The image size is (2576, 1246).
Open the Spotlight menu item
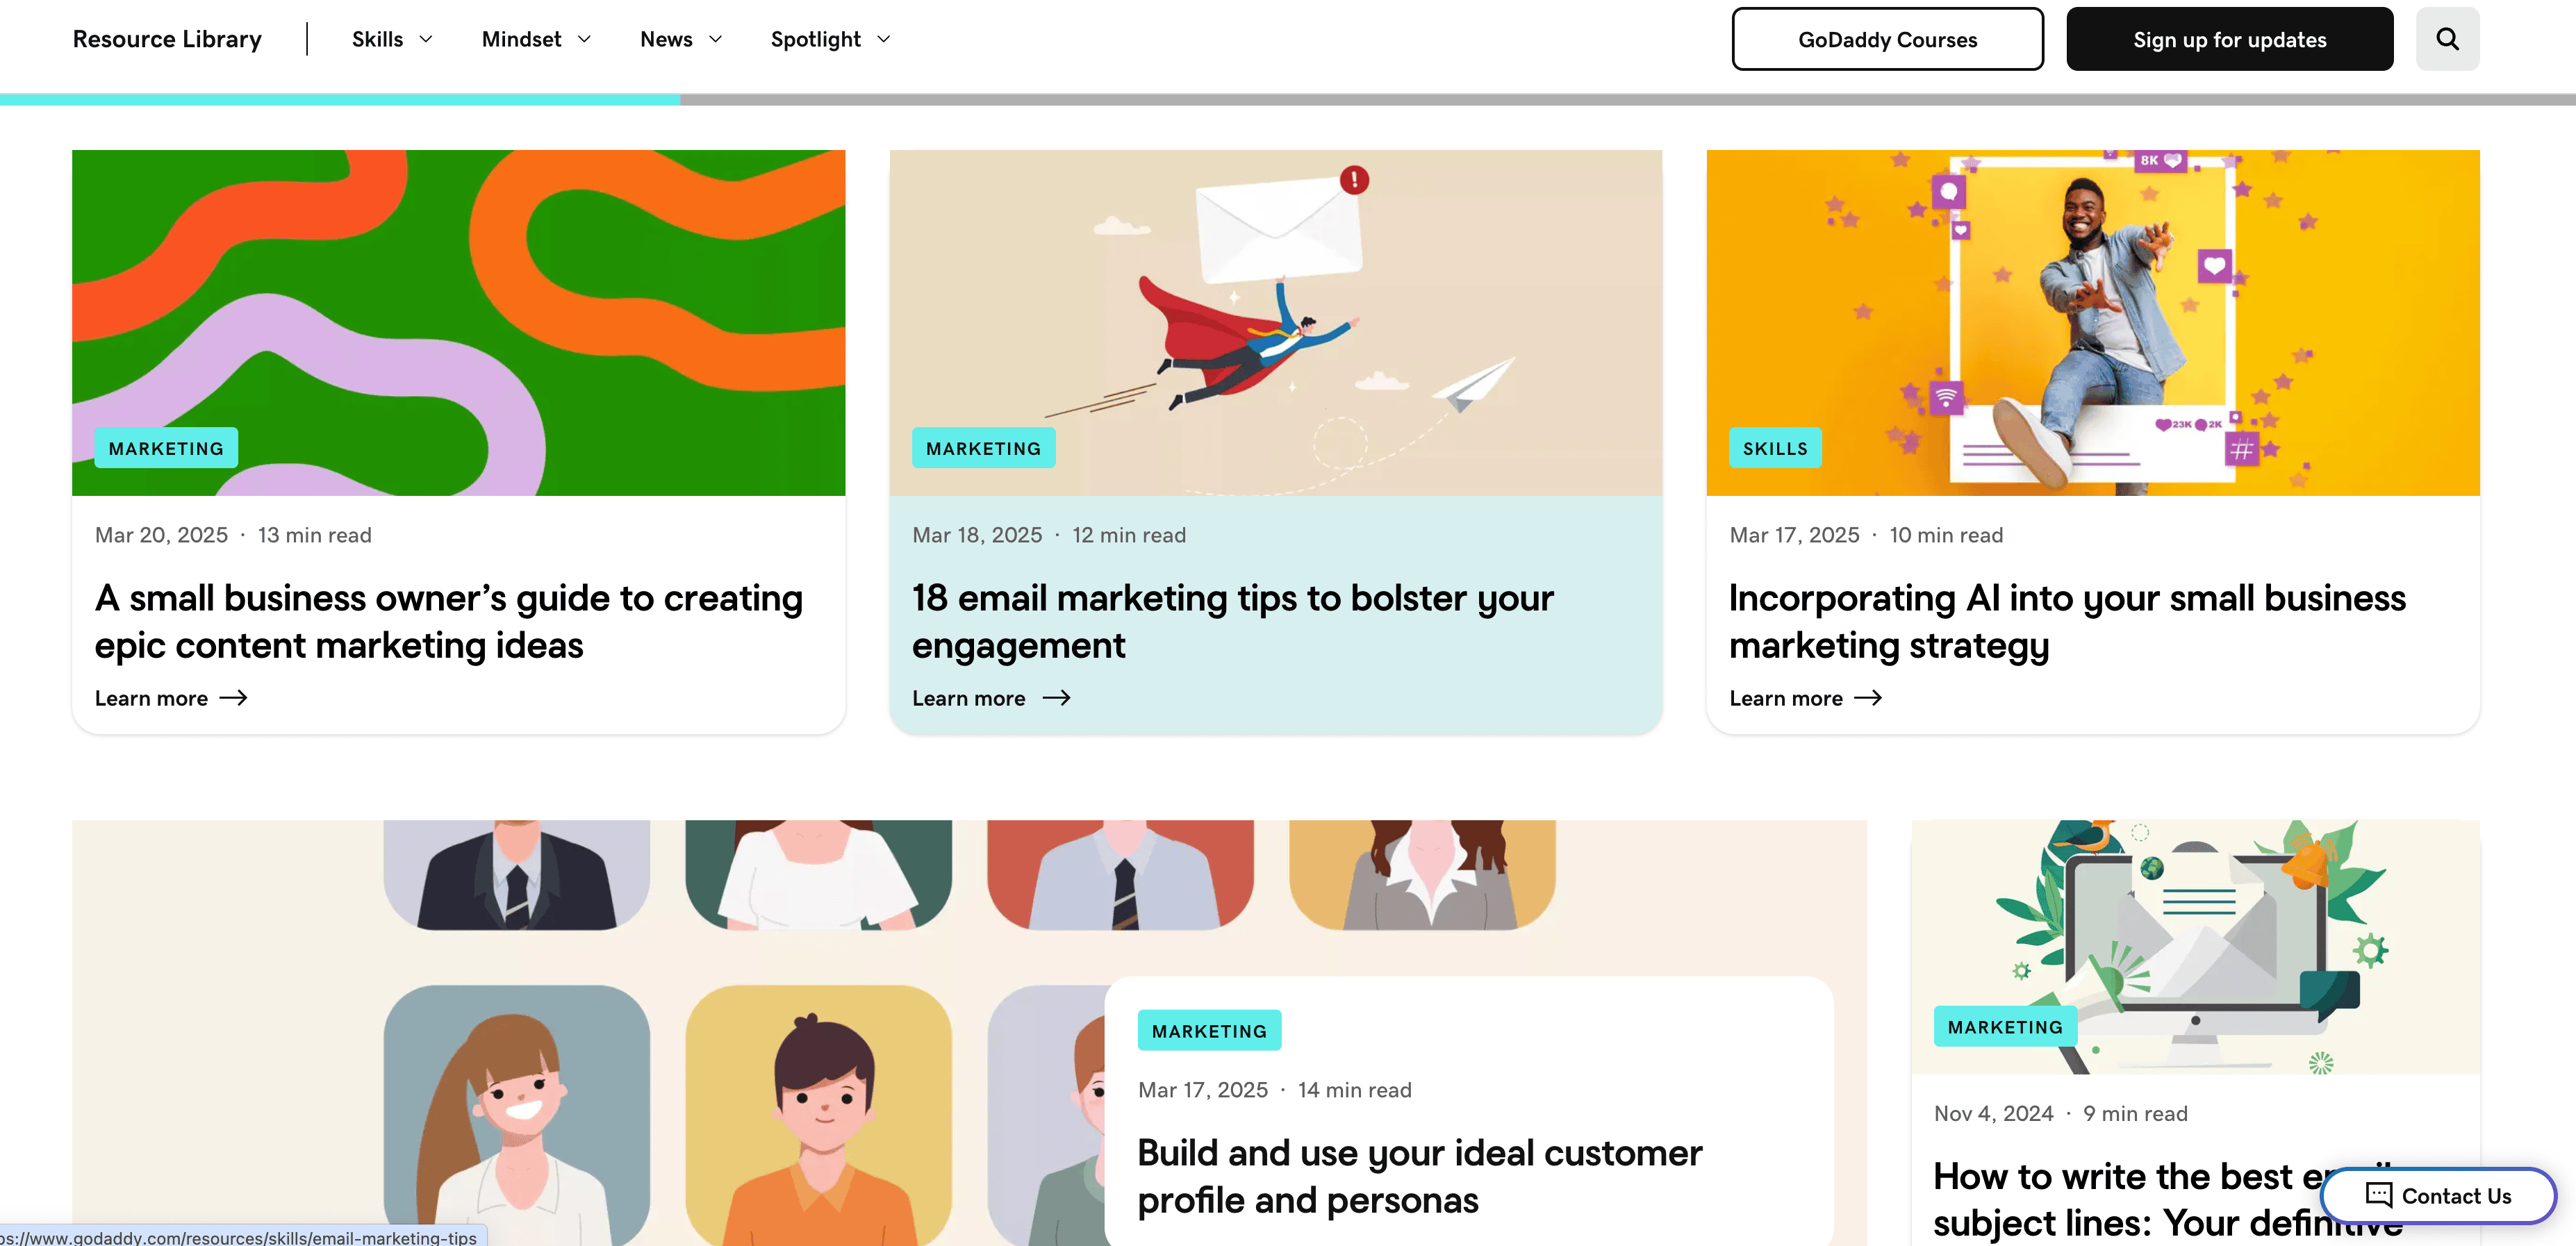[x=815, y=39]
